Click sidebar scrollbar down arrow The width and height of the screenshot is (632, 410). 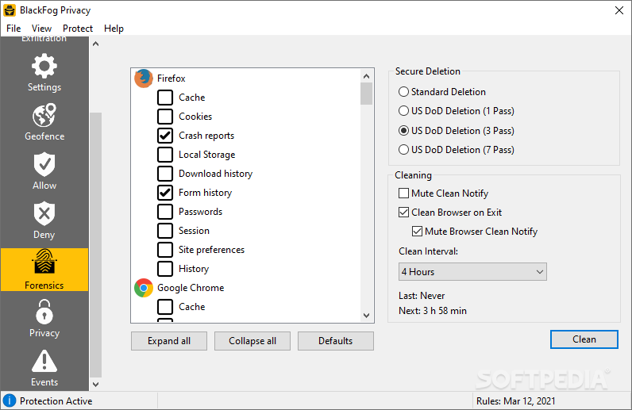95,384
